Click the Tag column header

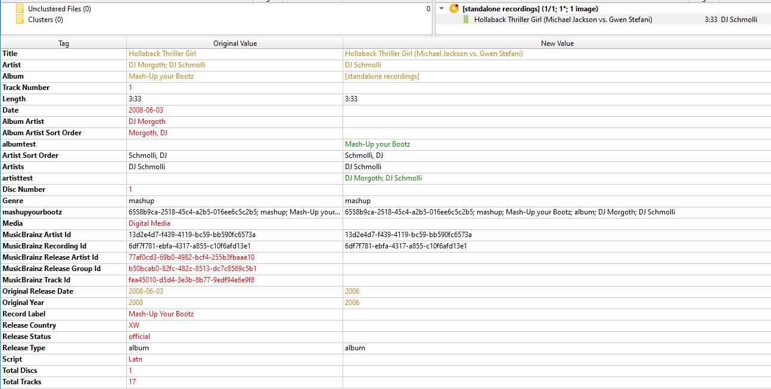(63, 43)
